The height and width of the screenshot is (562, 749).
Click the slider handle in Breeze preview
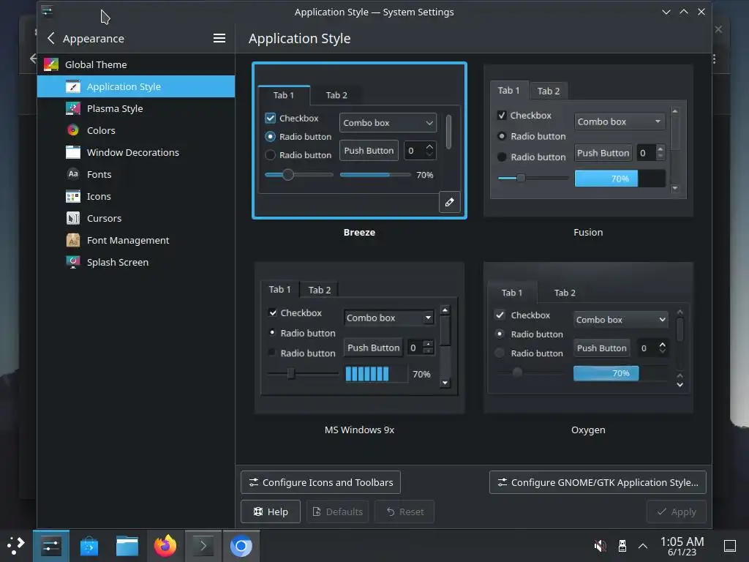pyautogui.click(x=287, y=174)
